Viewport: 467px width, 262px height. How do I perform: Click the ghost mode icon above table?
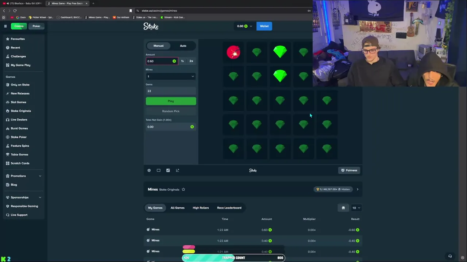coord(343,208)
